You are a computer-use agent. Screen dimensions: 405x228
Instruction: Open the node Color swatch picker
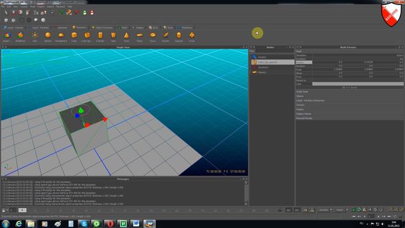coord(358,84)
